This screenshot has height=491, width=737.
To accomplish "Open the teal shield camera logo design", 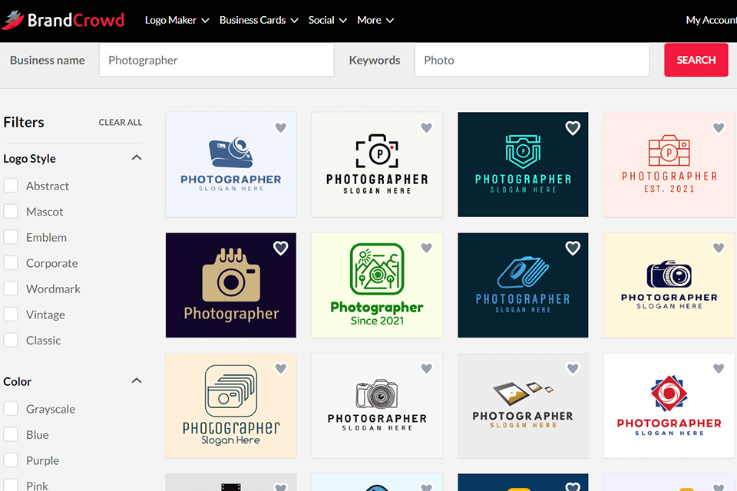I will point(523,164).
